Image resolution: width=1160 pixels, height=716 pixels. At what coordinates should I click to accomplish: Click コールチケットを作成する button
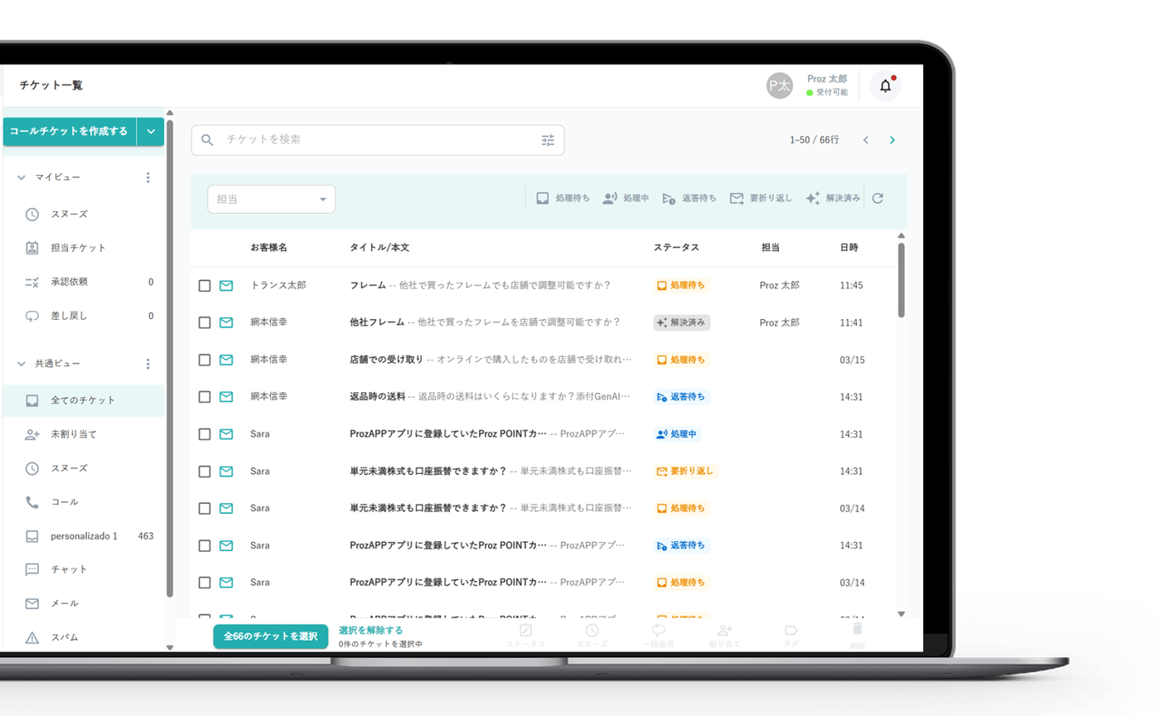tap(70, 132)
